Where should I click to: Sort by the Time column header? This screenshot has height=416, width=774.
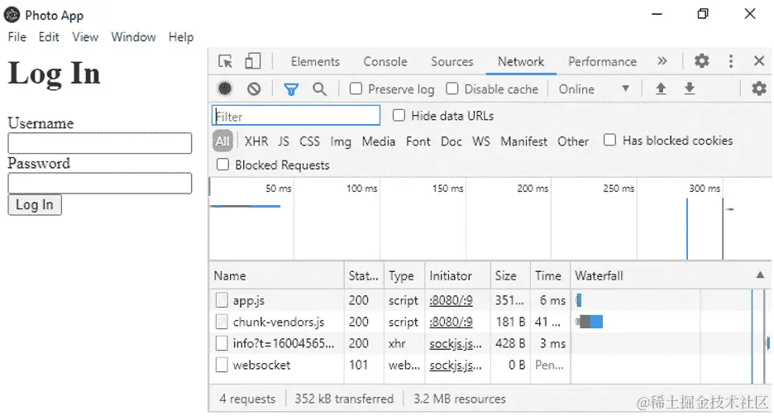click(551, 275)
